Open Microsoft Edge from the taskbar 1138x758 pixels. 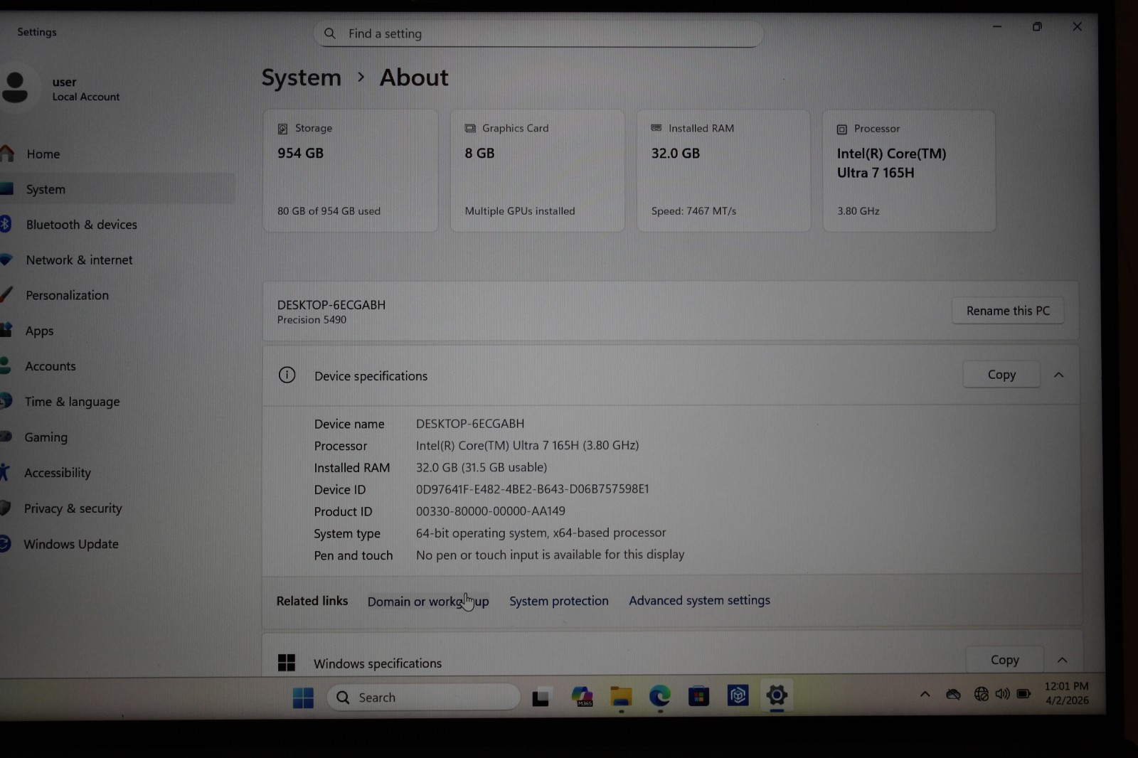click(660, 696)
